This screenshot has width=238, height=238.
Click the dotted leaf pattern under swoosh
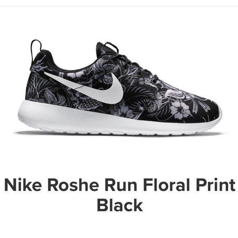pos(91,103)
